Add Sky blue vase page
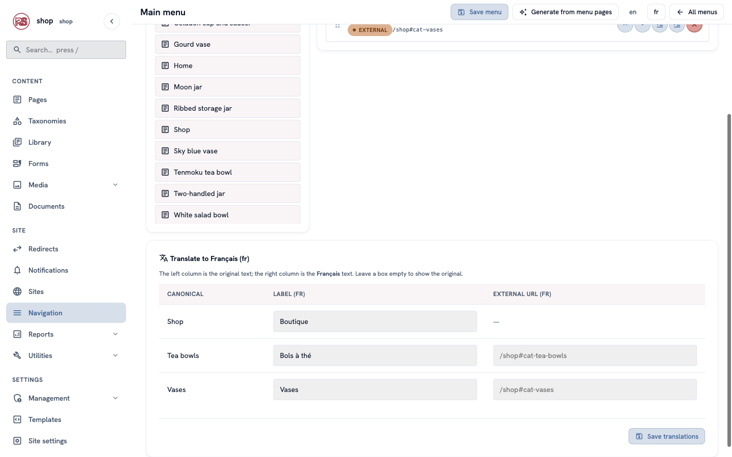Screen dimensions: 732x457 (x=228, y=151)
